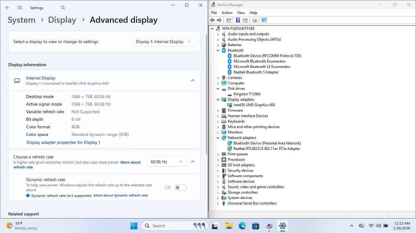Click Scan for hardware changes toolbar icon
The width and height of the screenshot is (416, 233).
pos(264,20)
